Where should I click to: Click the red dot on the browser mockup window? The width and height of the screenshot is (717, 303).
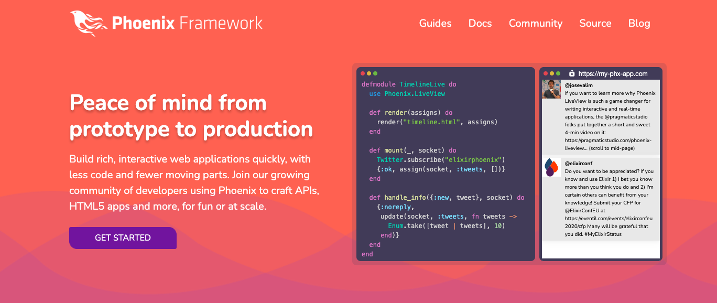(545, 73)
